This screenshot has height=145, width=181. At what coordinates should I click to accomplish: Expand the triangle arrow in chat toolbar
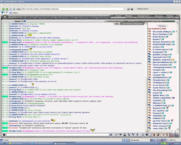tap(150, 135)
